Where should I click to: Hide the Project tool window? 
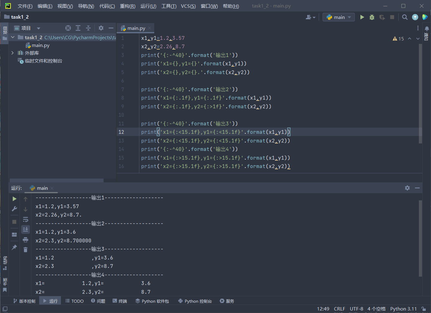(x=111, y=28)
